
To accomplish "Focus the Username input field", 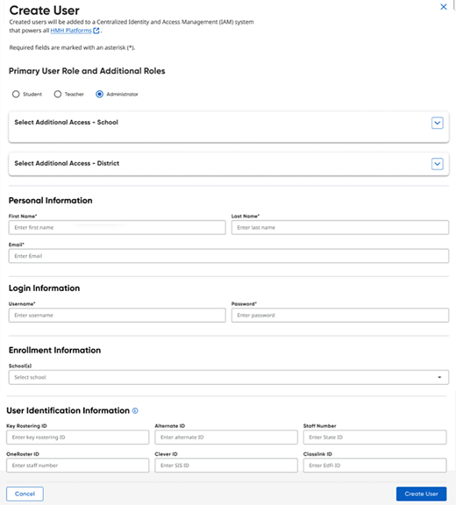I will point(118,316).
